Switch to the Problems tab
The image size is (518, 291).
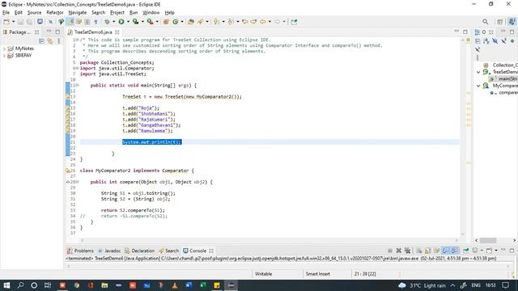point(80,251)
